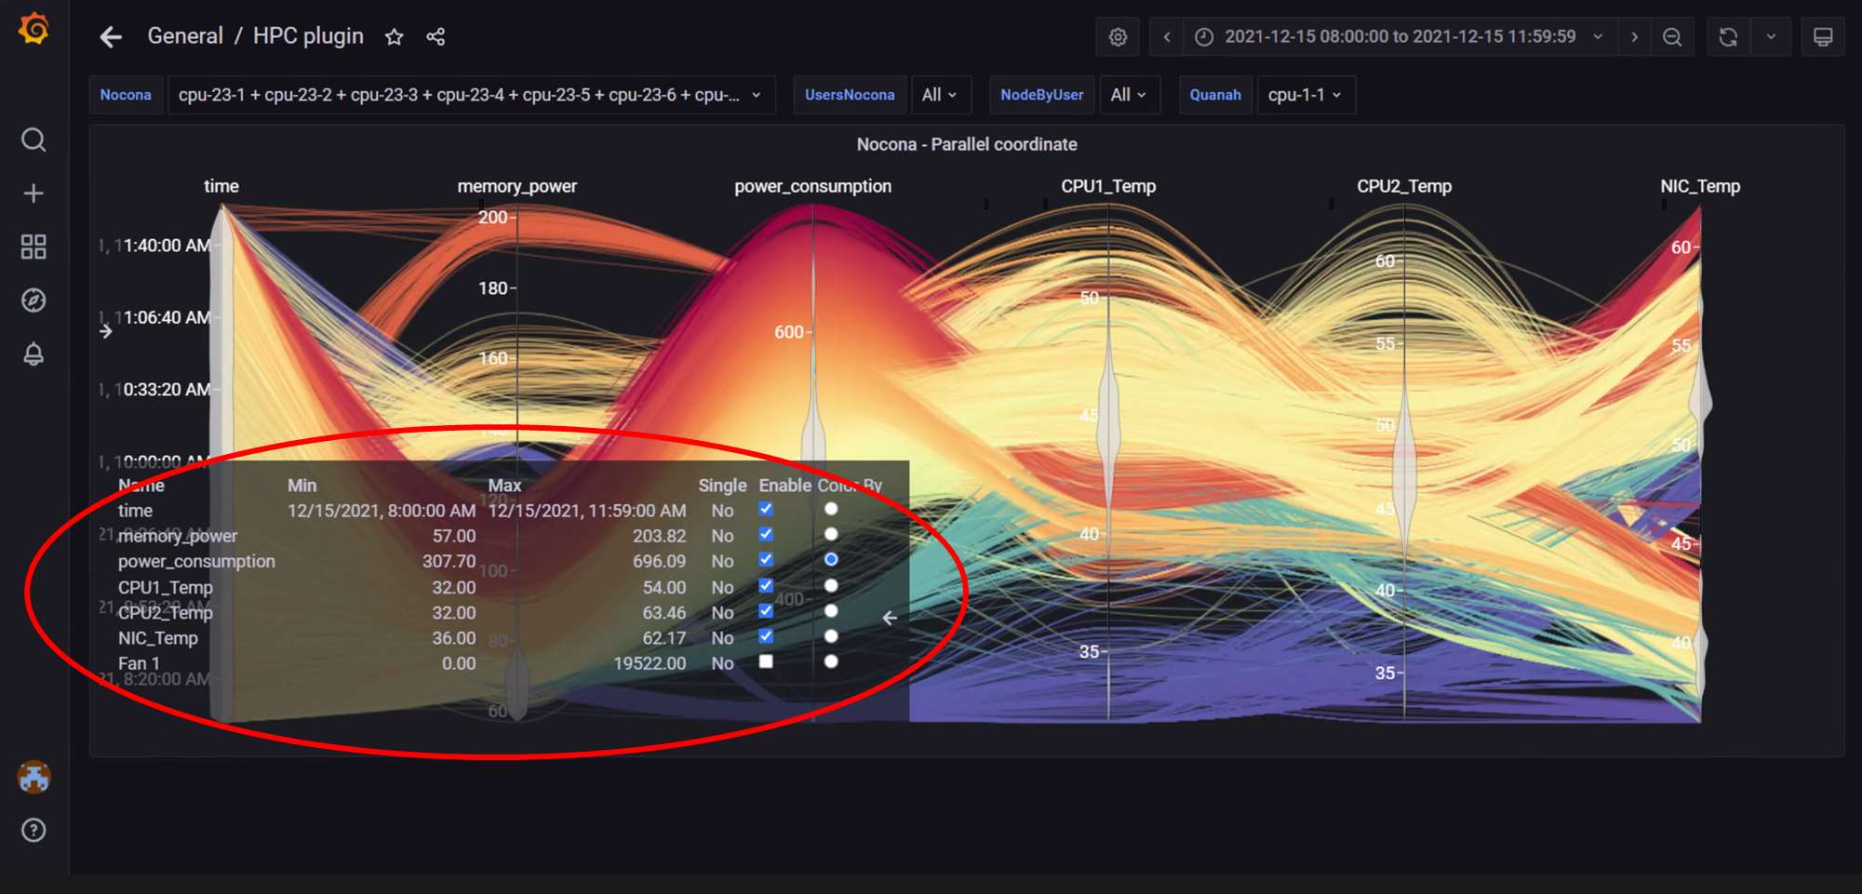1862x894 pixels.
Task: Click the Create plus icon in sidebar
Action: click(x=33, y=193)
